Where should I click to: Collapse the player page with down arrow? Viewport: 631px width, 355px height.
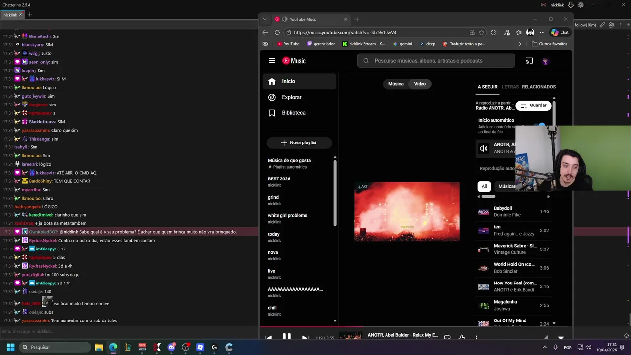click(561, 338)
